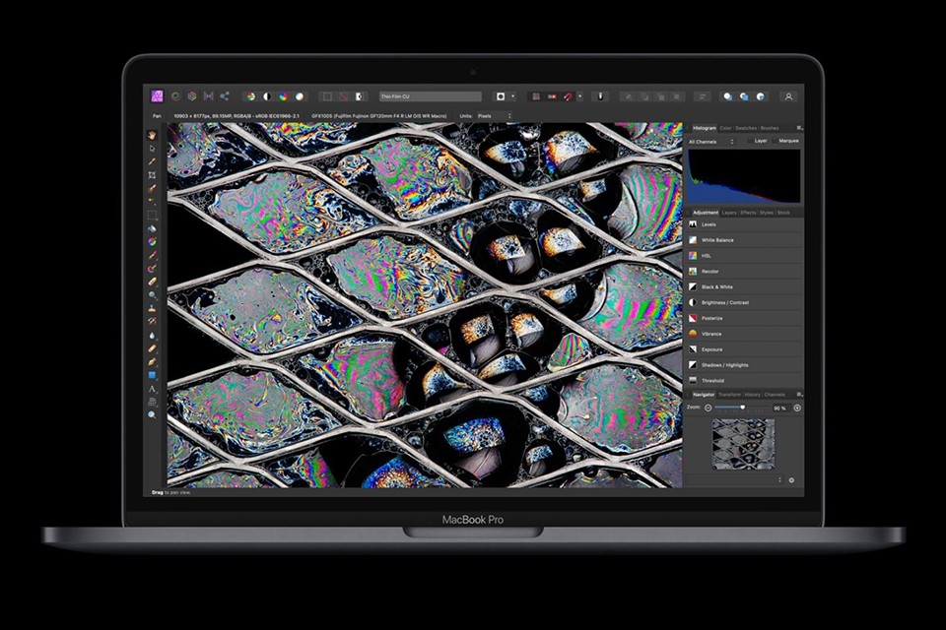
Task: Switch to the History tab
Action: [x=752, y=394]
